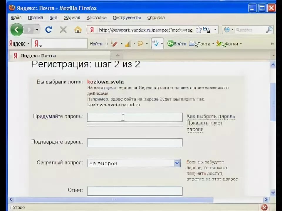The image size is (282, 211).
Task: Open the search engine selector icon
Action: point(227,30)
